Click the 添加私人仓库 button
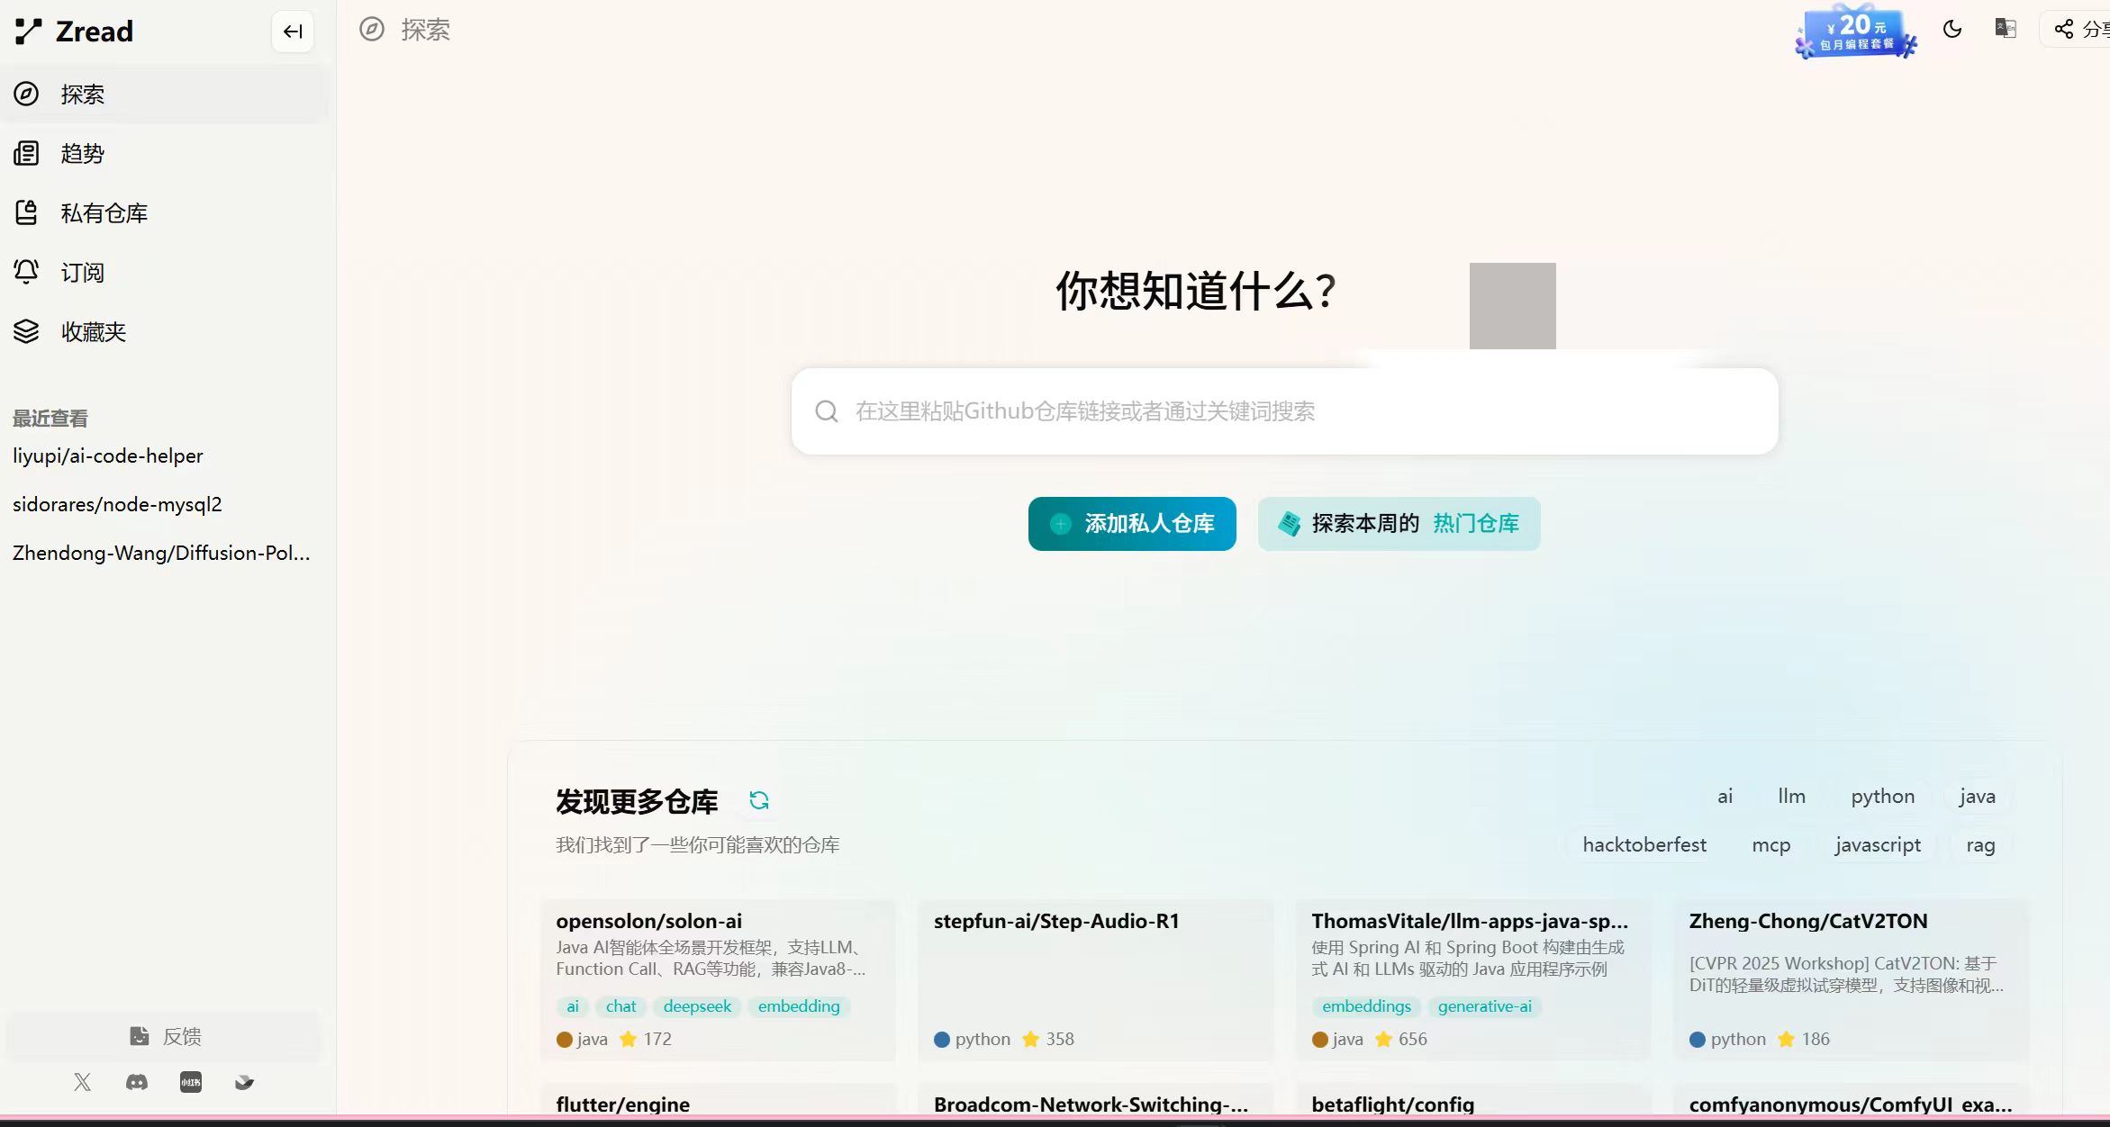Screen dimensions: 2110x1127 point(1131,523)
